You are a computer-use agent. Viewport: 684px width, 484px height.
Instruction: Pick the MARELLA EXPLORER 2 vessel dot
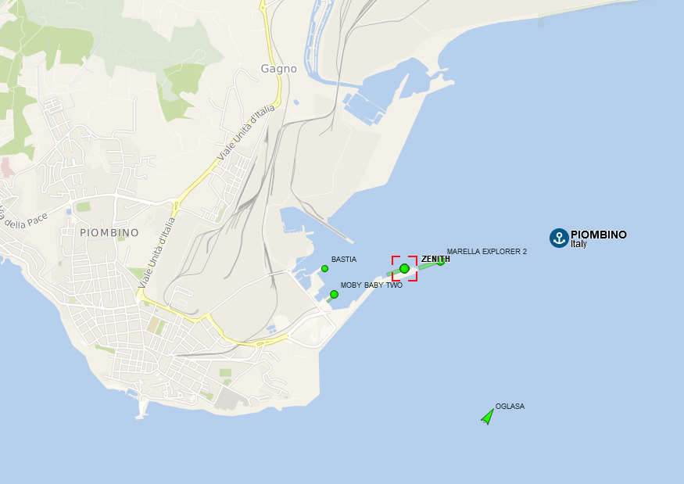point(440,261)
